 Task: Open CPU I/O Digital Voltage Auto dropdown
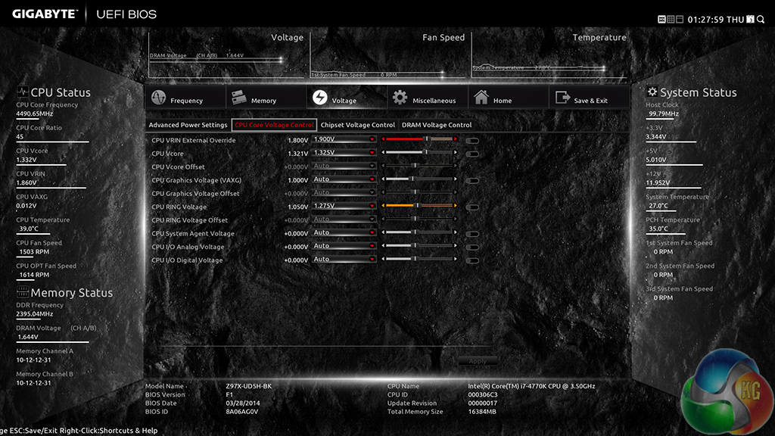344,259
